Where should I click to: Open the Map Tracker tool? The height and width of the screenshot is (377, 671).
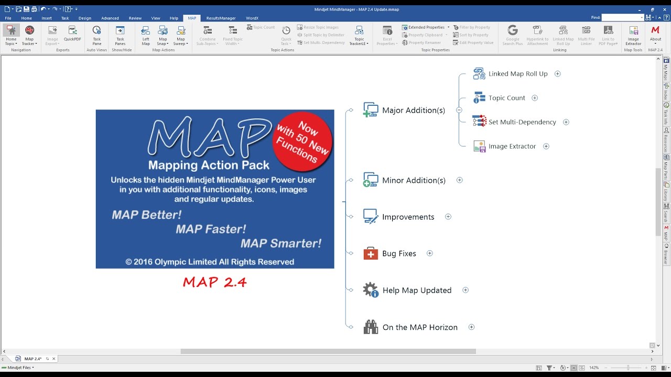point(29,35)
